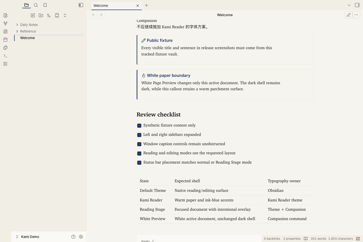The height and width of the screenshot is (242, 363).
Task: Open the Kami Demo vault switcher
Action: (x=27, y=237)
